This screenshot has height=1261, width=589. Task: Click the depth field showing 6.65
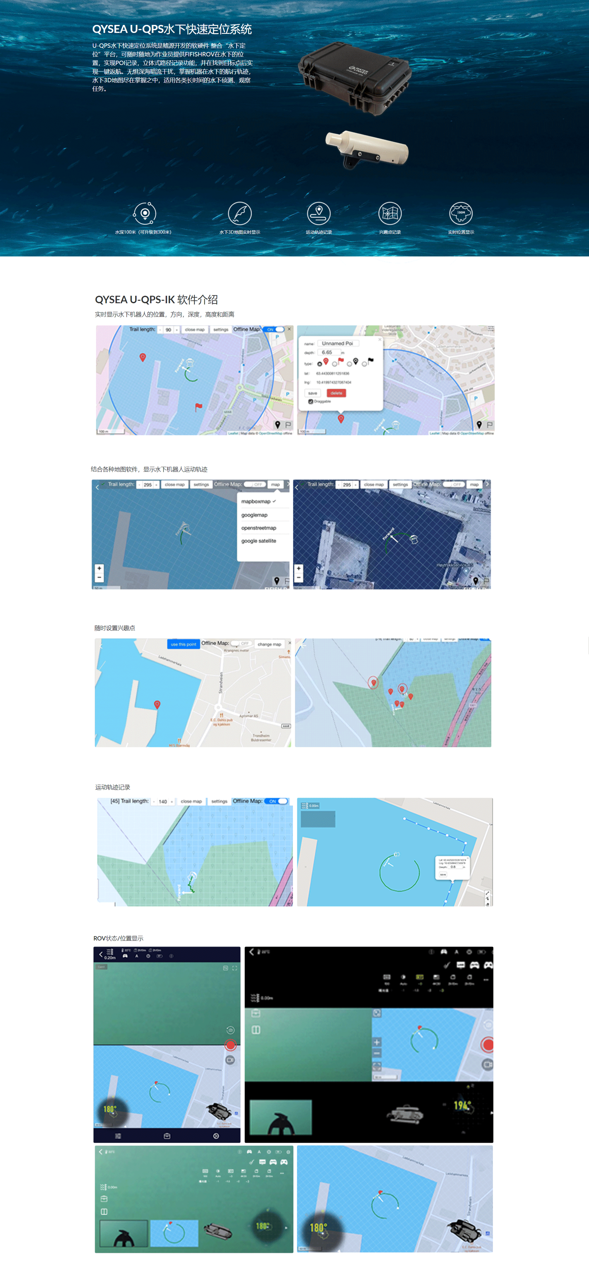click(x=329, y=352)
